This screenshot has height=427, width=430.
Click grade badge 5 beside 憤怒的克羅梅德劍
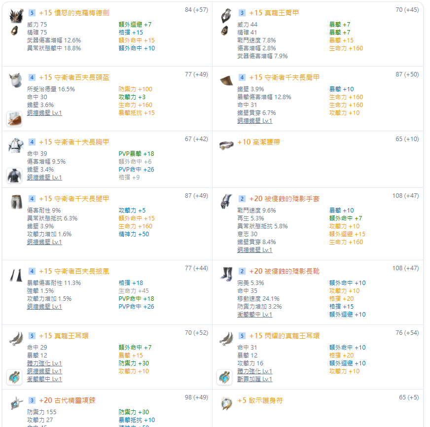coord(32,13)
